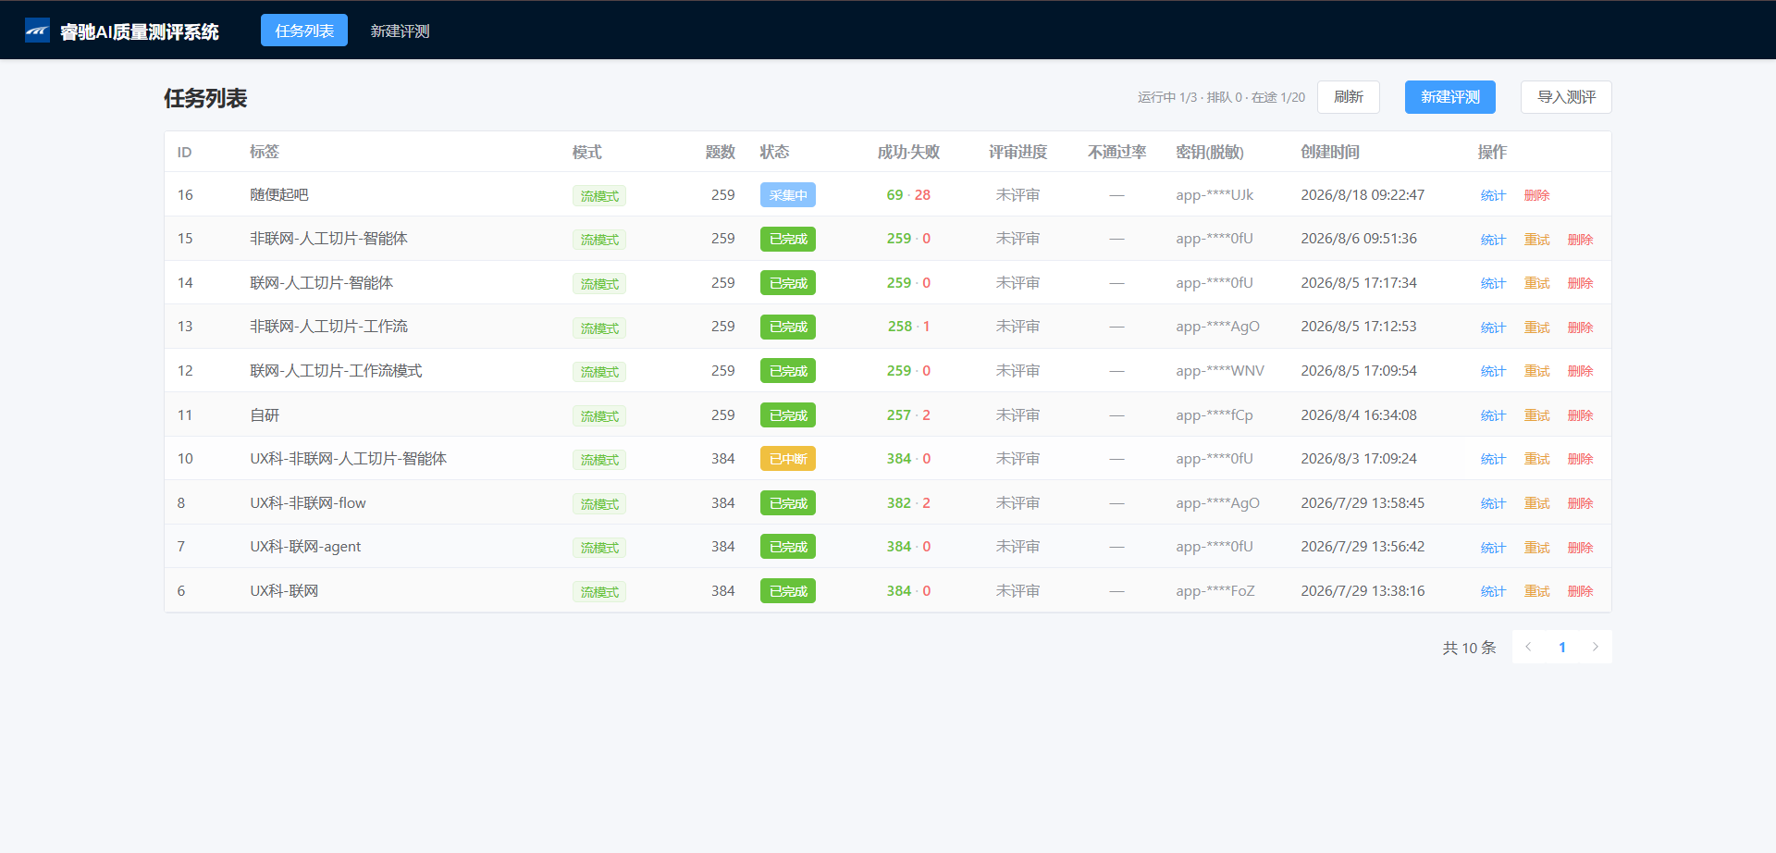Open 统计 for 非联网-人工切片-智能体
Image resolution: width=1776 pixels, height=853 pixels.
1493,240
